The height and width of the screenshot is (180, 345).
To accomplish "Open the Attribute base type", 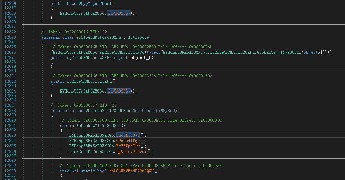I will (x=138, y=37).
